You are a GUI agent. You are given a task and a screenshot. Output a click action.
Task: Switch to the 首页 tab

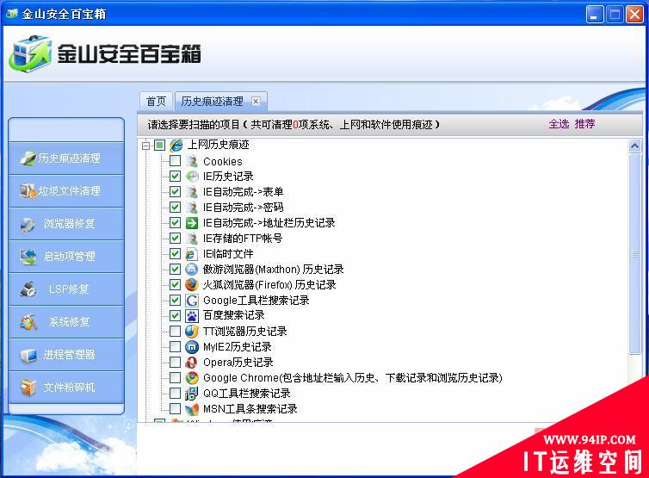(156, 101)
